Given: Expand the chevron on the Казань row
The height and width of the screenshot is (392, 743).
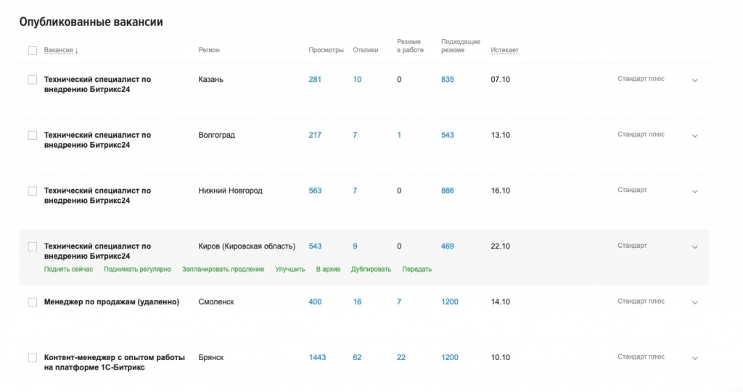Looking at the screenshot, I should tap(694, 80).
